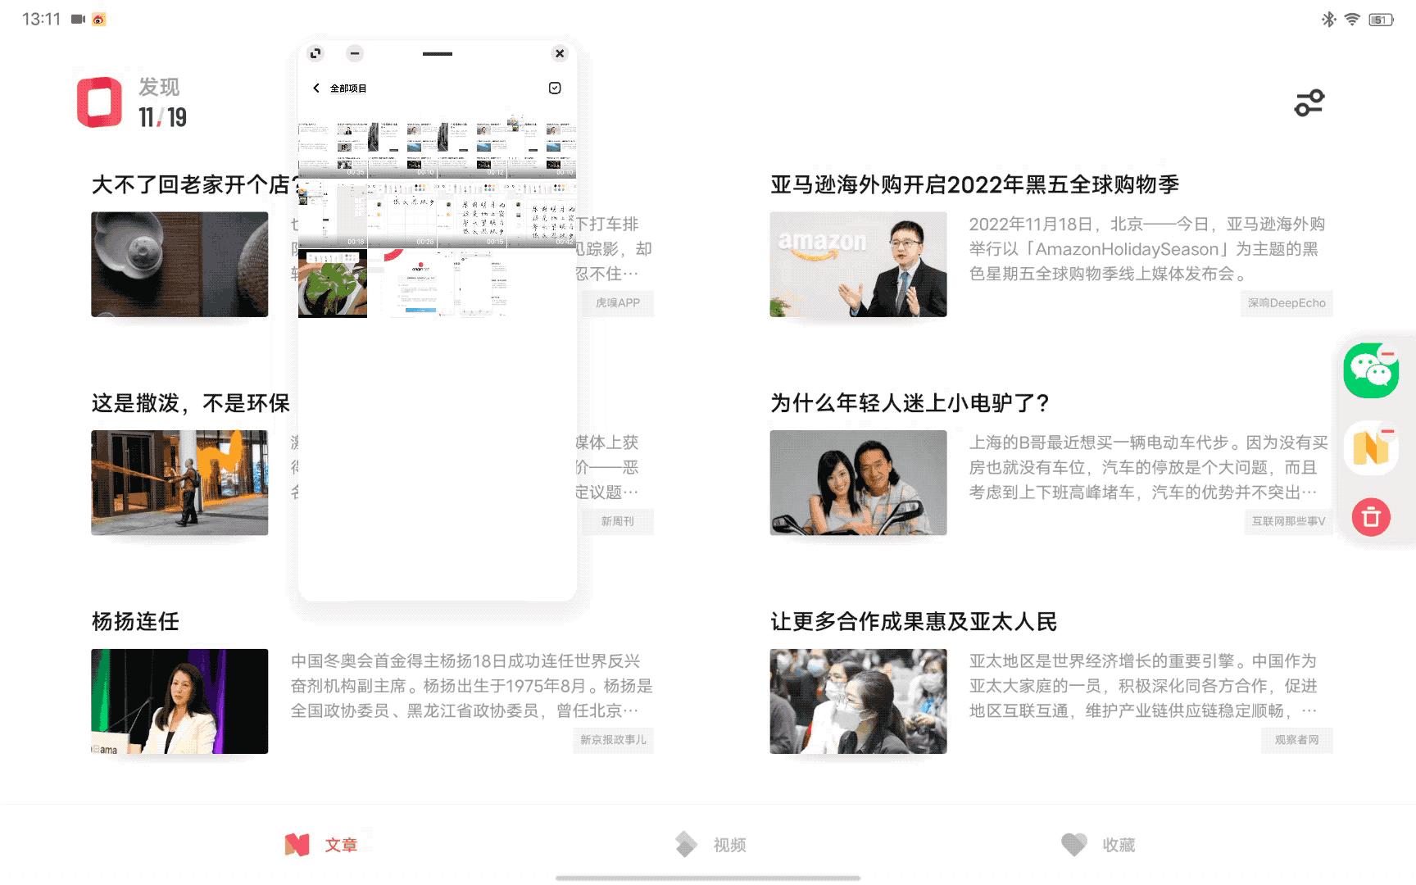This screenshot has width=1416, height=885.
Task: Select the Amazon speaker article thumbnail
Action: click(858, 265)
